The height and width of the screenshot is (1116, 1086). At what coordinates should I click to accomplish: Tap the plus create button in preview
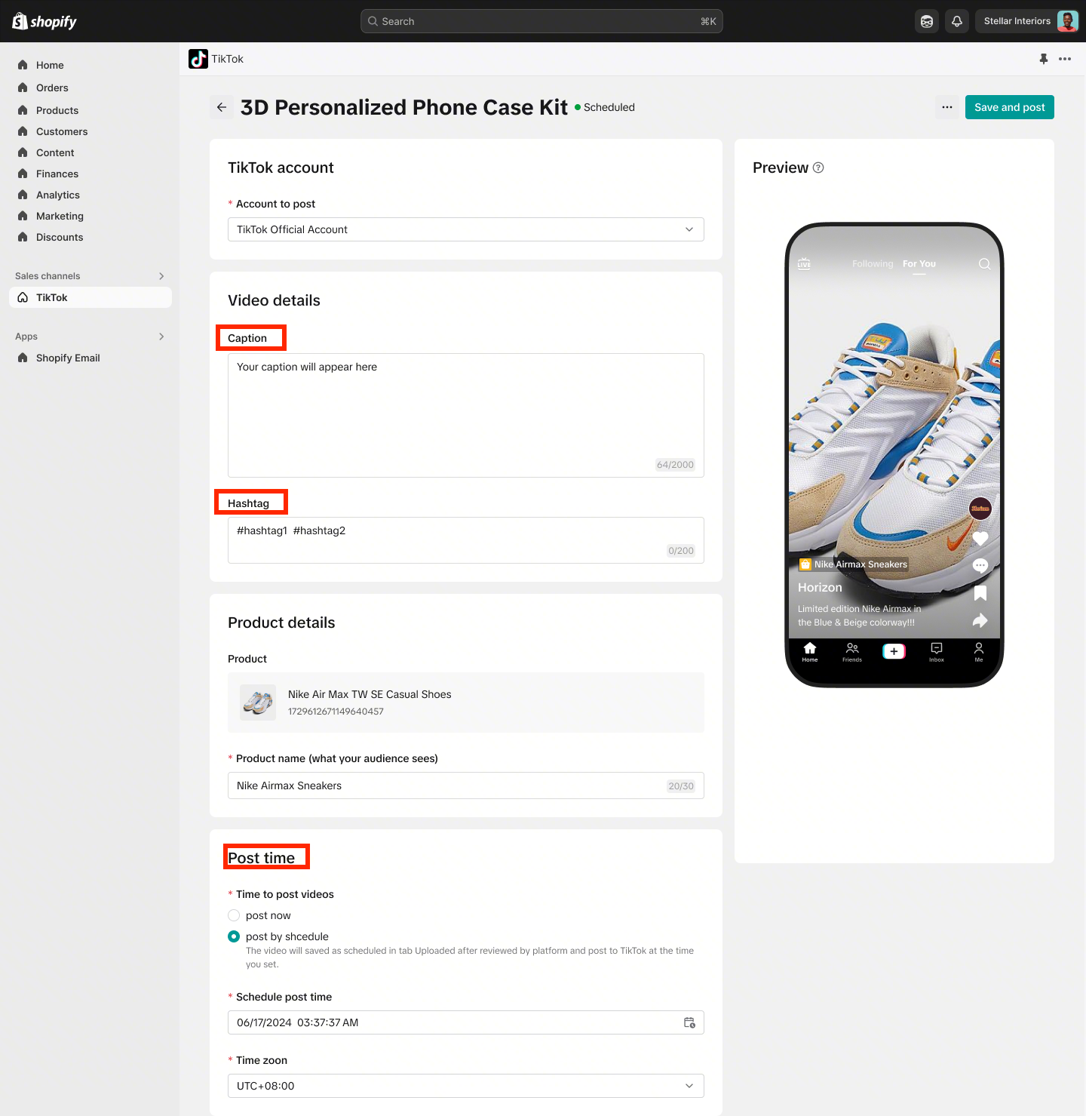click(x=894, y=651)
